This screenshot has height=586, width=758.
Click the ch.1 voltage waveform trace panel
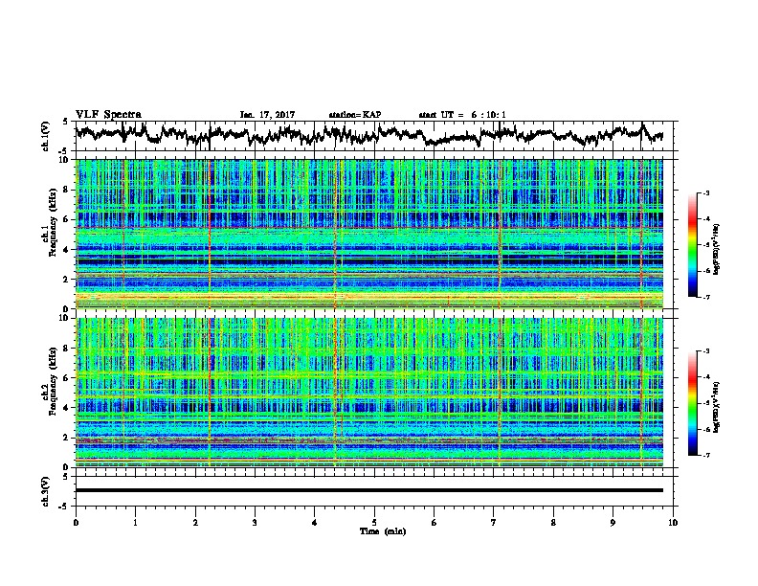click(x=376, y=136)
